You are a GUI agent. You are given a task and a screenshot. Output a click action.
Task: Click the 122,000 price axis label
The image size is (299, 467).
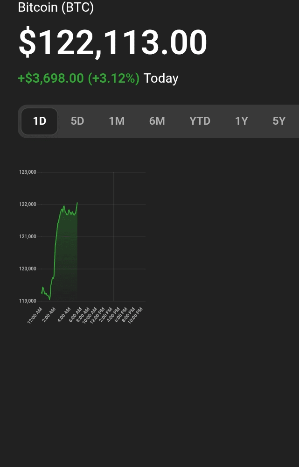click(28, 205)
